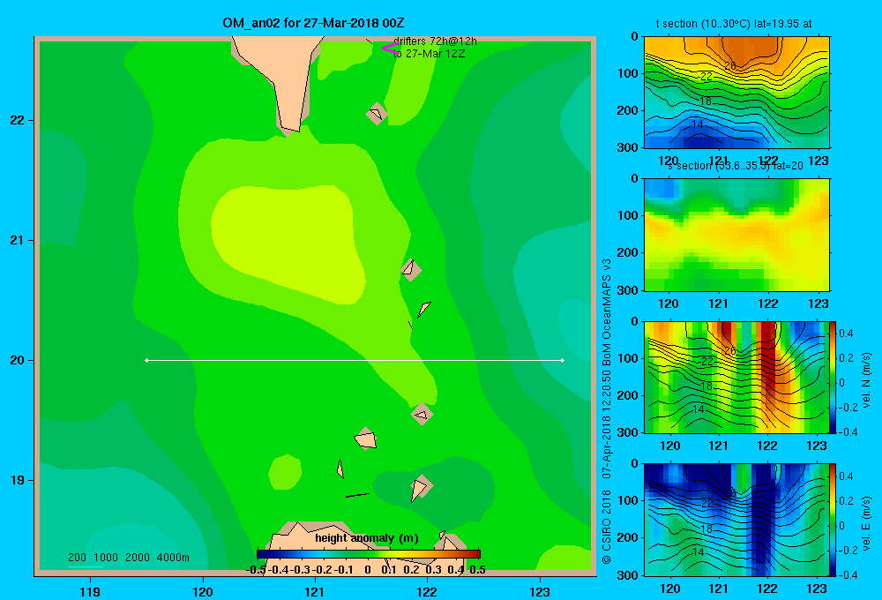Viewport: 882px width, 600px height.
Task: Click the "s section" salinity plot title
Action: pyautogui.click(x=736, y=166)
